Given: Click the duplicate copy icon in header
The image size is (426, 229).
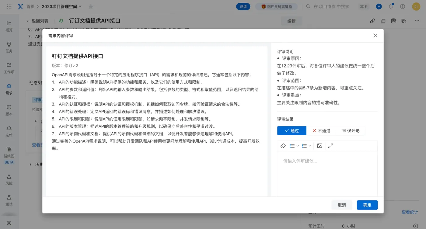Looking at the screenshot, I should click(x=383, y=21).
